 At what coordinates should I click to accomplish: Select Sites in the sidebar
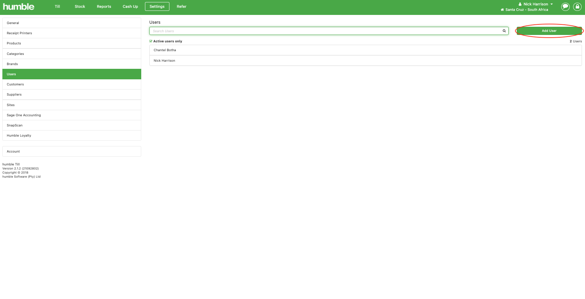pyautogui.click(x=72, y=105)
